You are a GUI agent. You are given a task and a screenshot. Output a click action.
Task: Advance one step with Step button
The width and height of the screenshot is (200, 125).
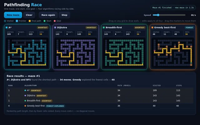tap(64, 15)
